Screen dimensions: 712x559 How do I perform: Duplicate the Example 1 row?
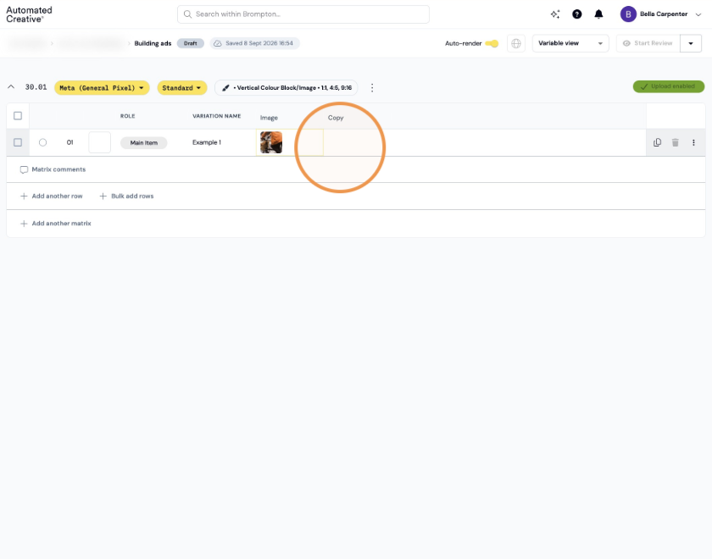(x=657, y=142)
